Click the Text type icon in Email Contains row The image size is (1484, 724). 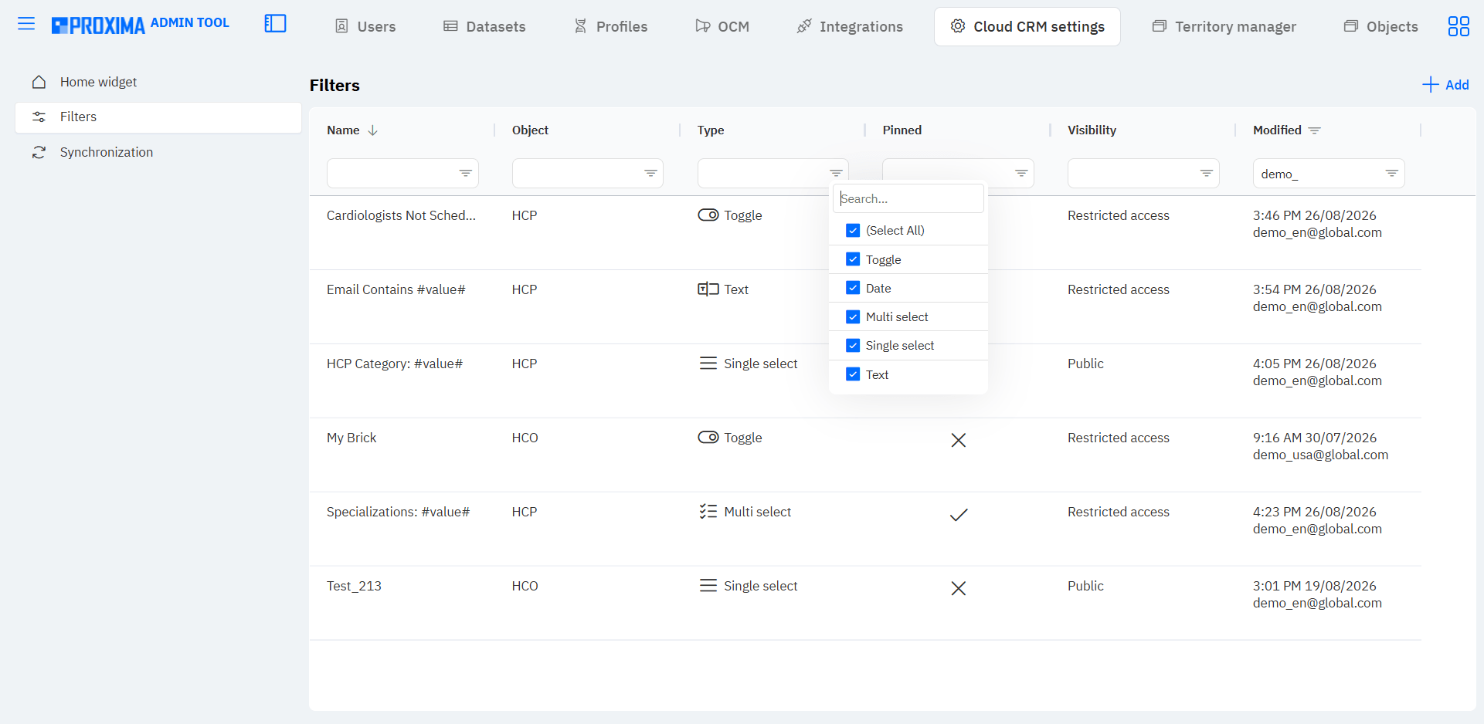coord(708,289)
